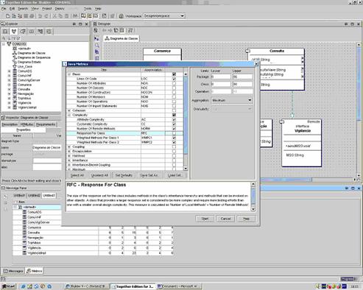Click the Class upper limit field
The height and width of the screenshot is (290, 363).
242,84
